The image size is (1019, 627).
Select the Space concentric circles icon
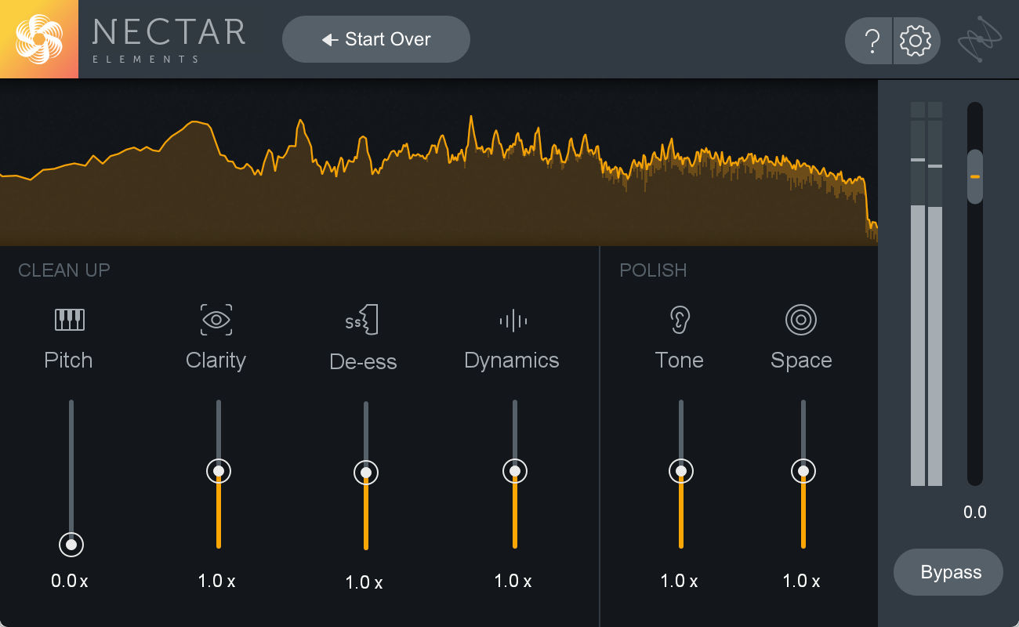[x=801, y=319]
